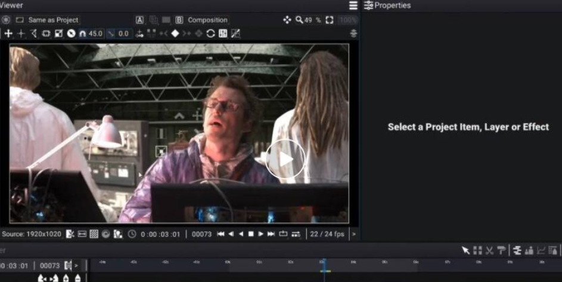The height and width of the screenshot is (282, 562).
Task: Toggle the staggered-bars layer view icon
Action: (517, 250)
